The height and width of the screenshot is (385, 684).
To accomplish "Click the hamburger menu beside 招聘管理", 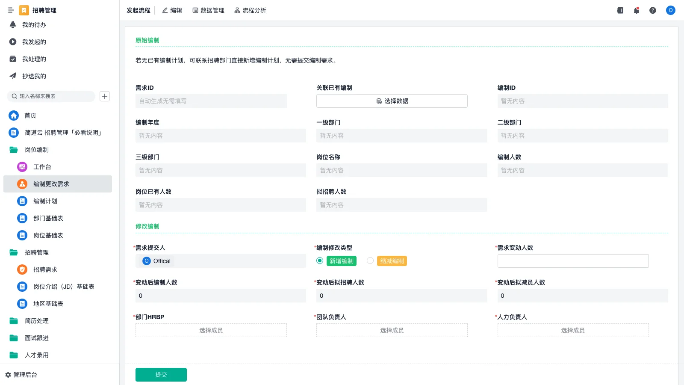I will (x=11, y=10).
